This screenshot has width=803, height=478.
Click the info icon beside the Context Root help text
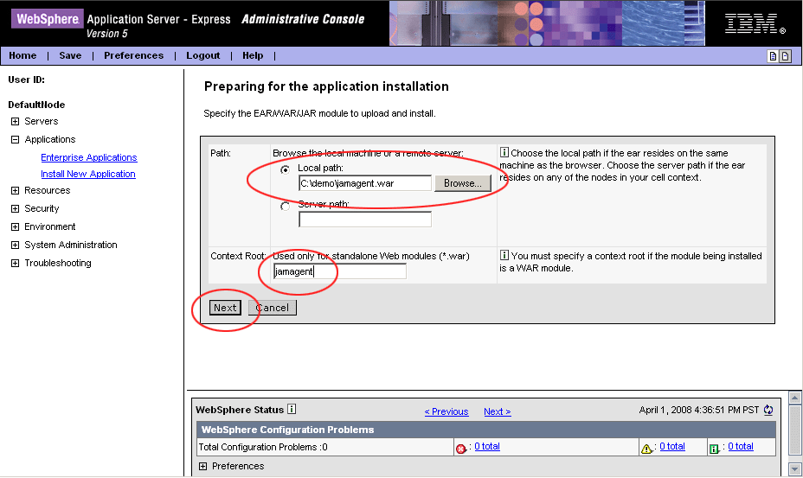point(504,255)
